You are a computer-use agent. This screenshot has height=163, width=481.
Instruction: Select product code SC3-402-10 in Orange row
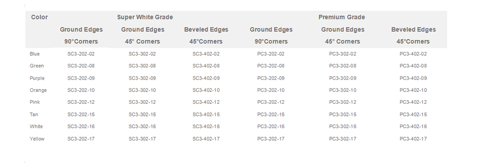coord(206,90)
